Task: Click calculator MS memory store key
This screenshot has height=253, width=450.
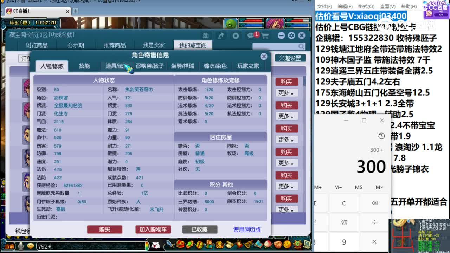Action: tap(359, 187)
